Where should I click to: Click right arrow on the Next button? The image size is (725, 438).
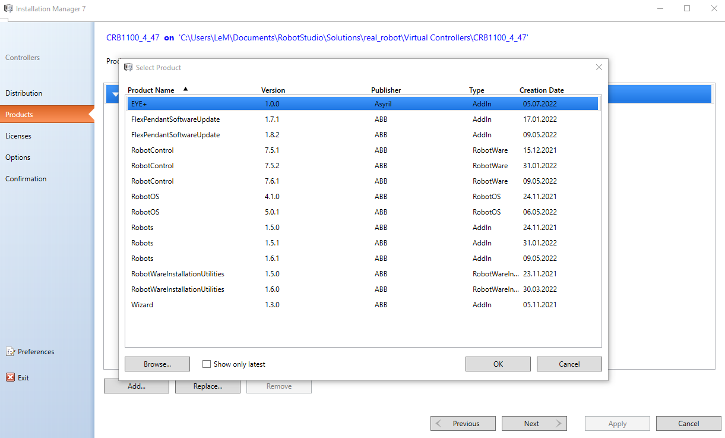559,424
